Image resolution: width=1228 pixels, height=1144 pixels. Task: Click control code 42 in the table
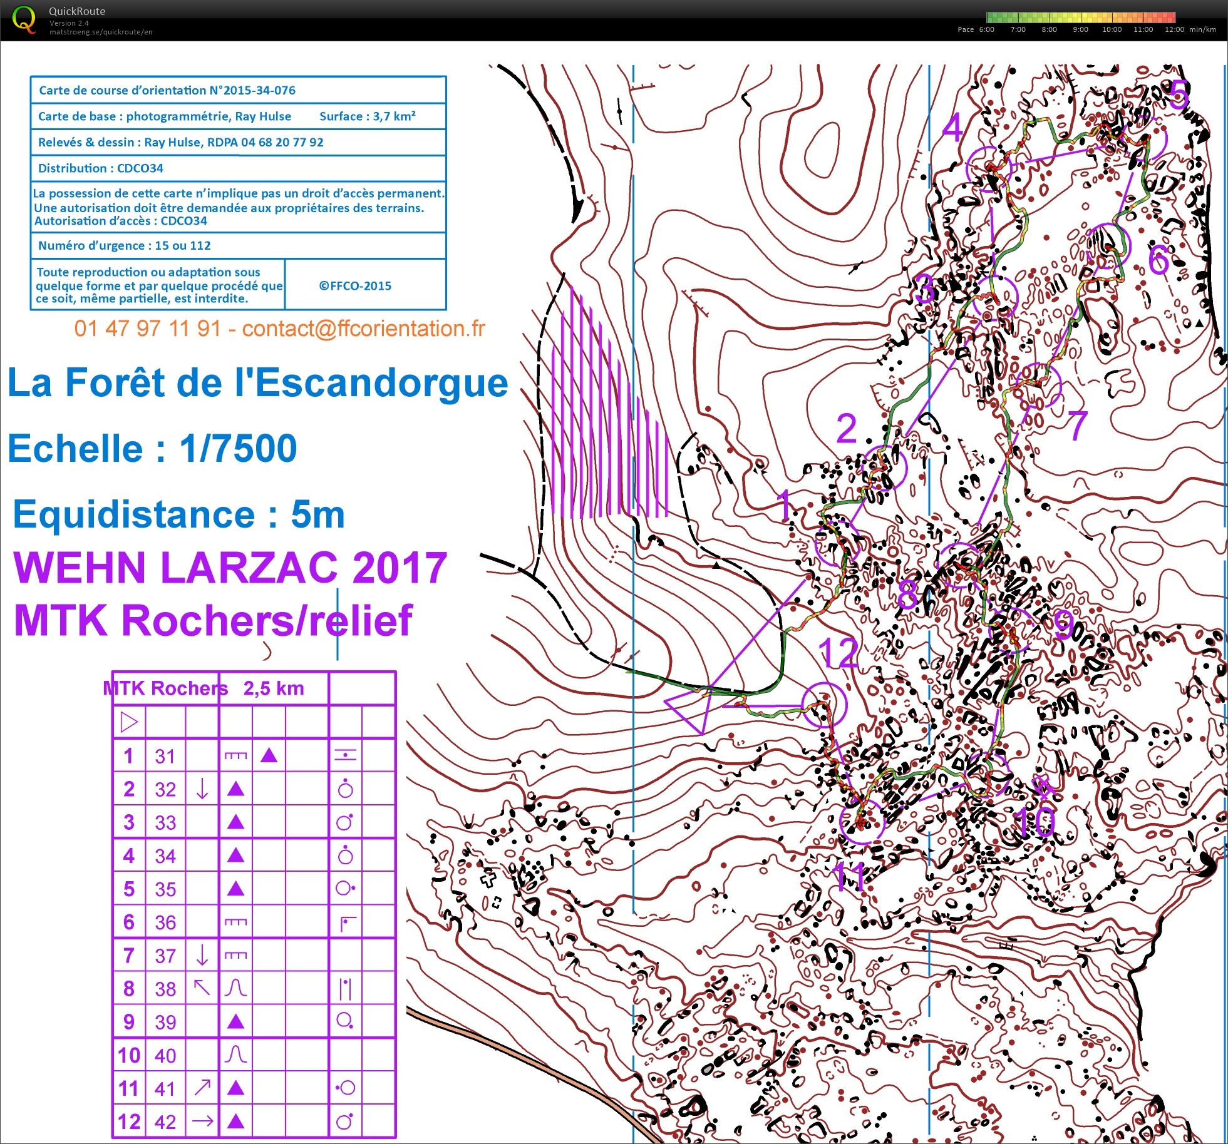165,1121
